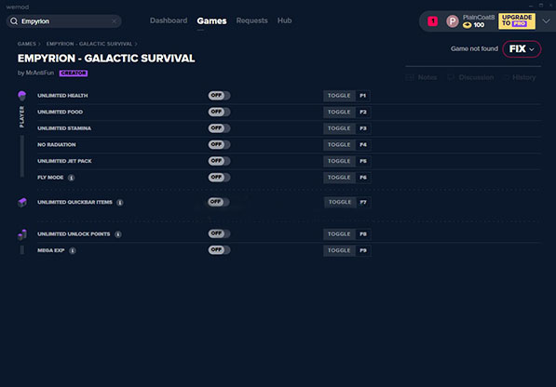Click Toggle button for Unlimited Stamina
556x387 pixels.
(x=339, y=128)
